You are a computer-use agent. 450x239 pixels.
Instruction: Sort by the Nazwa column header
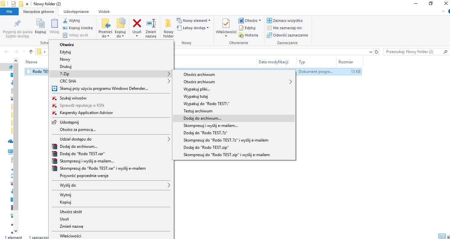pos(32,62)
